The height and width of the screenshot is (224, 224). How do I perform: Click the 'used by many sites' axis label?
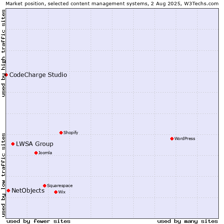pos(187,221)
